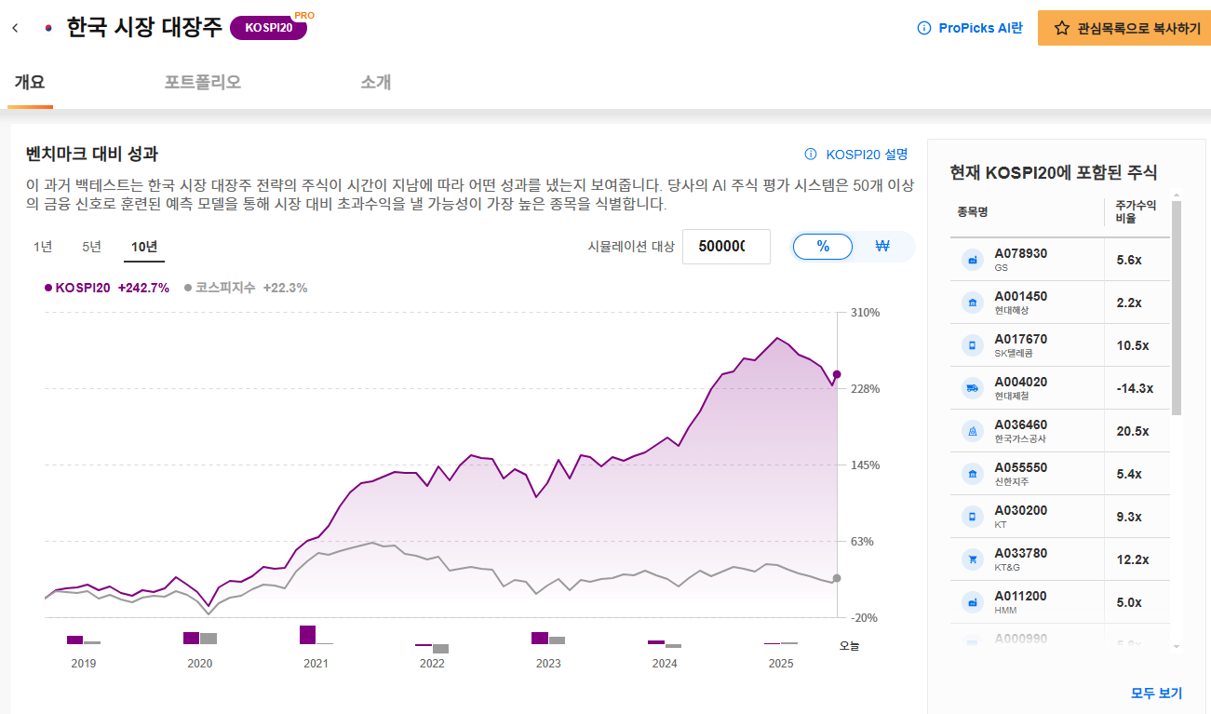The width and height of the screenshot is (1211, 714).
Task: Select the 1년 time range
Action: 43,247
